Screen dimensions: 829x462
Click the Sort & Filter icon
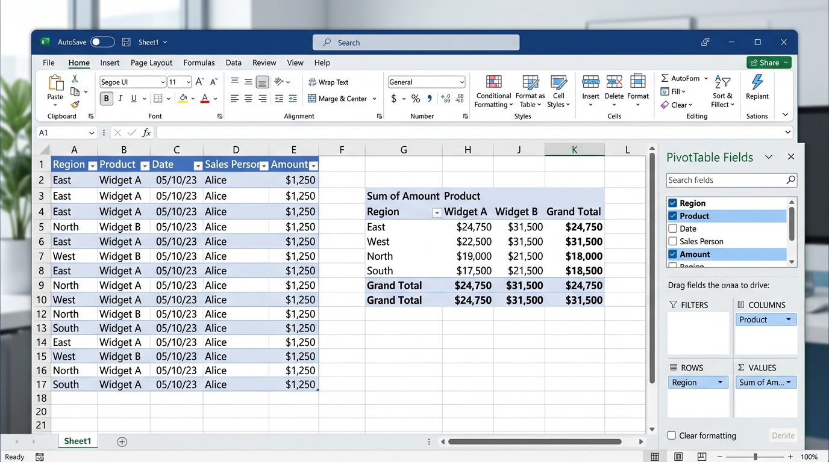[722, 82]
